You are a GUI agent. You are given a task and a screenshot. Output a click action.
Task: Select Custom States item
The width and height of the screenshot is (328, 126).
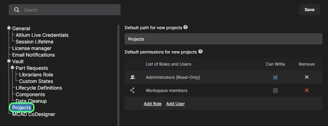pos(36,81)
